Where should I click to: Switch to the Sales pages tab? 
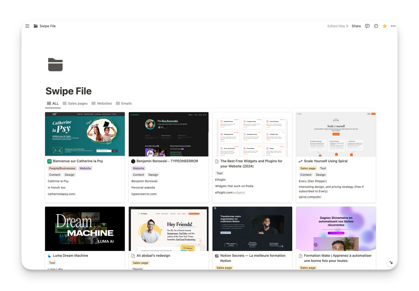[x=75, y=103]
